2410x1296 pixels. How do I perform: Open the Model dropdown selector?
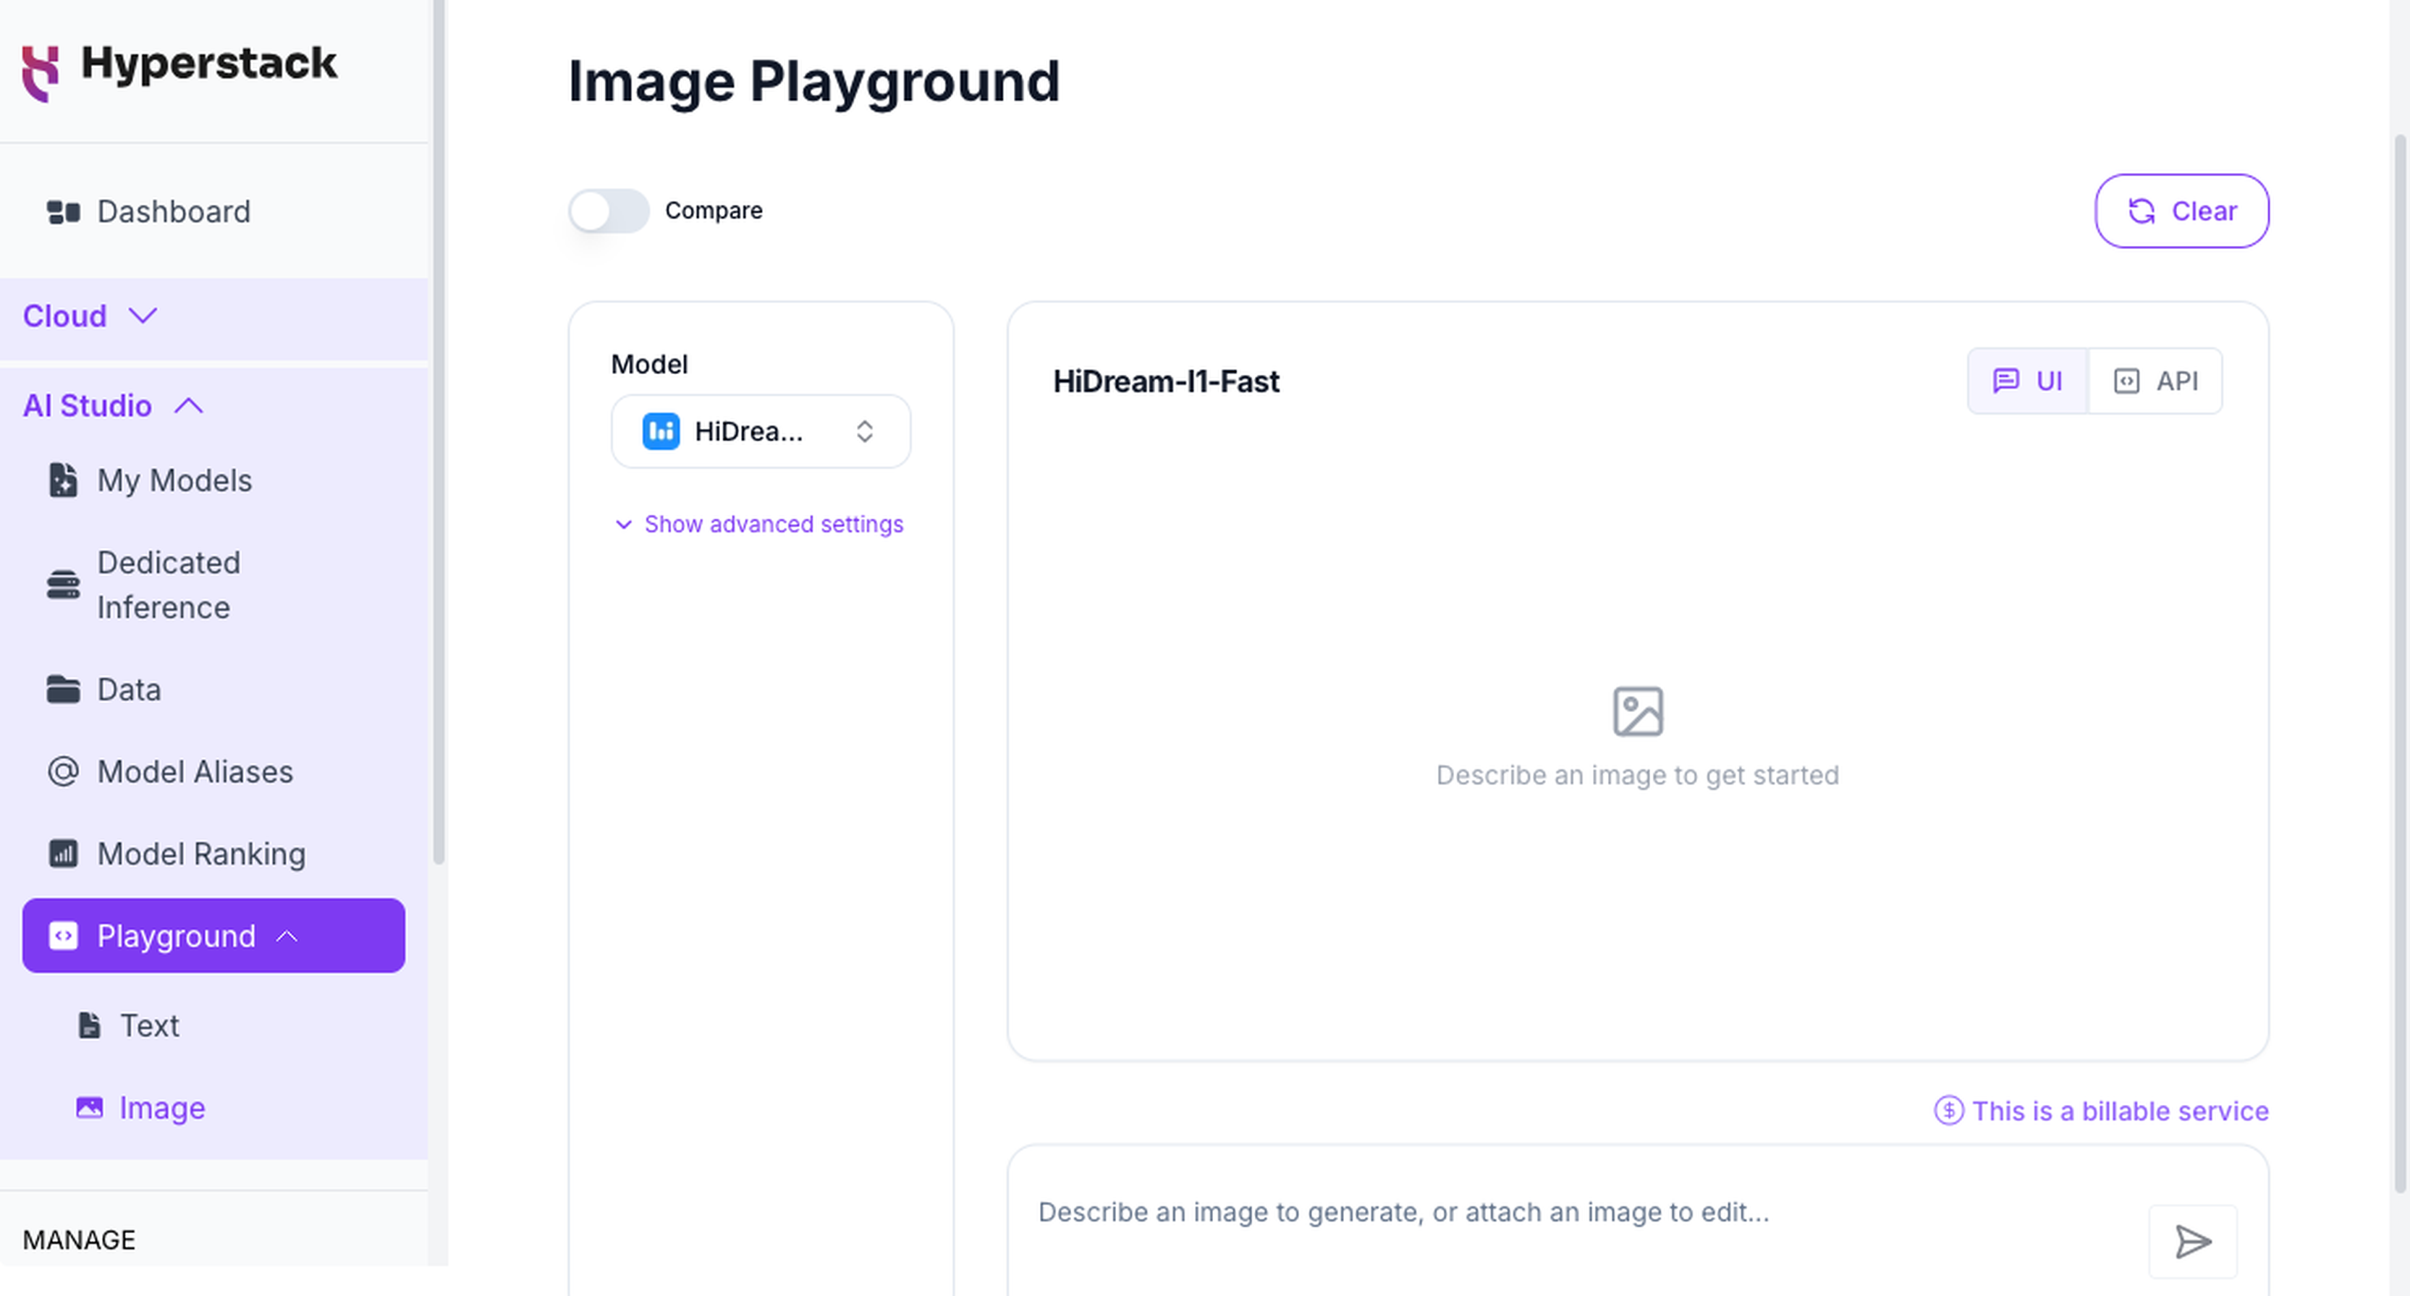click(761, 431)
